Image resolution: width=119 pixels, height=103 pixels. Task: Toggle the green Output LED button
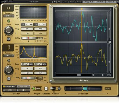34,89
